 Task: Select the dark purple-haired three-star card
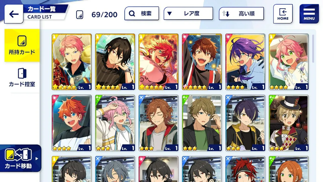(x=245, y=123)
